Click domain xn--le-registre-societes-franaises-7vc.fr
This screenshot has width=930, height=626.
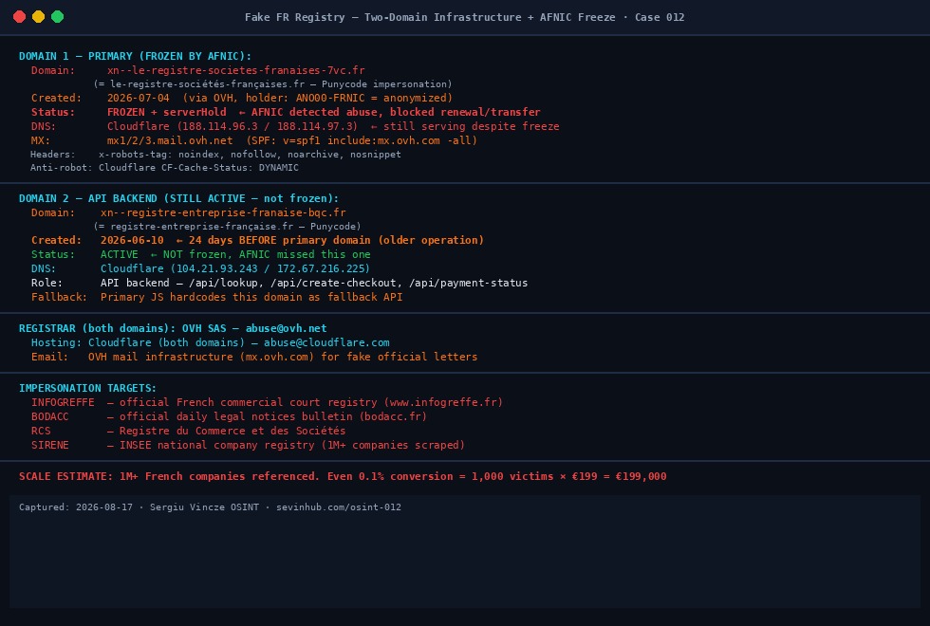pyautogui.click(x=236, y=70)
